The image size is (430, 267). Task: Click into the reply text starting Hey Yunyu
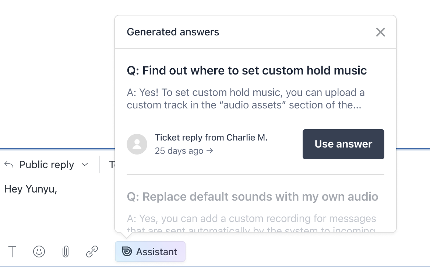[31, 189]
